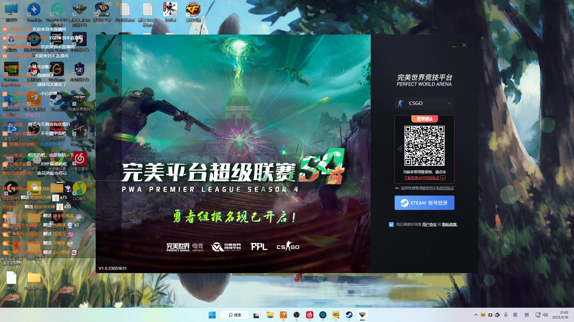
Task: Open Steam from taskbar
Action: pyautogui.click(x=349, y=315)
